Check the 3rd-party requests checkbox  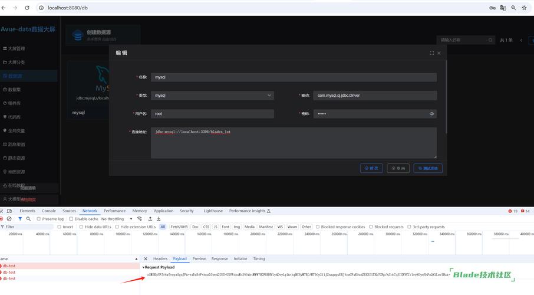pyautogui.click(x=410, y=227)
